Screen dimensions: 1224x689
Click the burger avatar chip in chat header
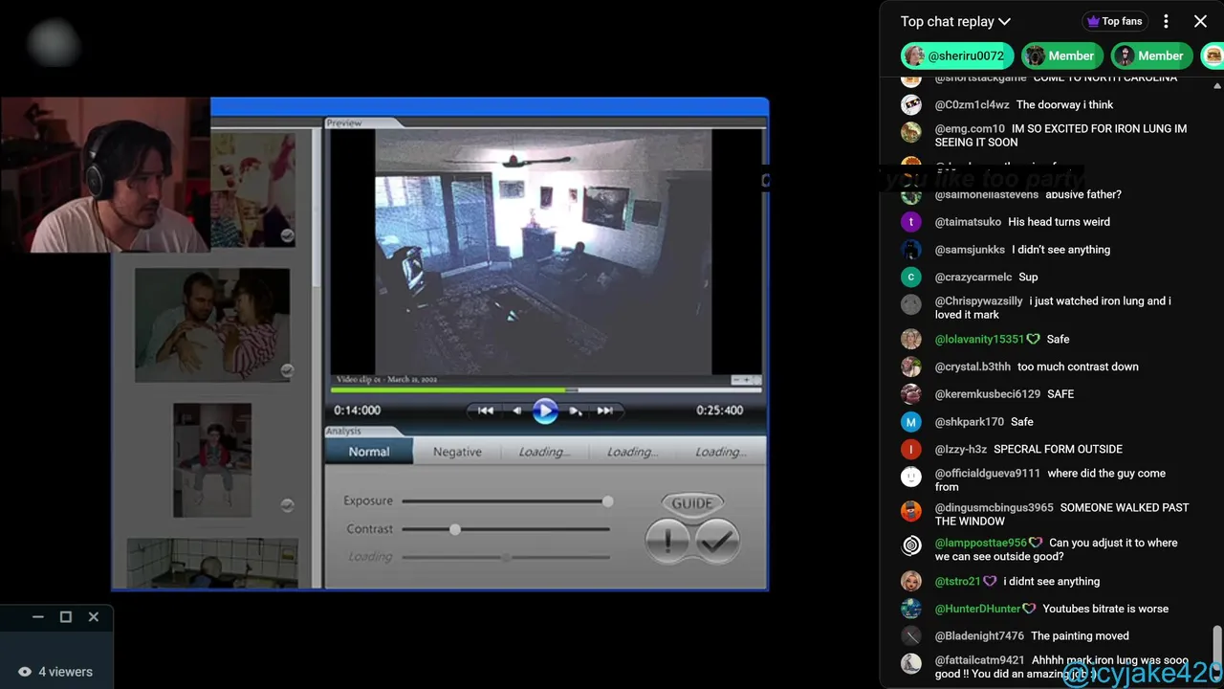click(x=1213, y=56)
